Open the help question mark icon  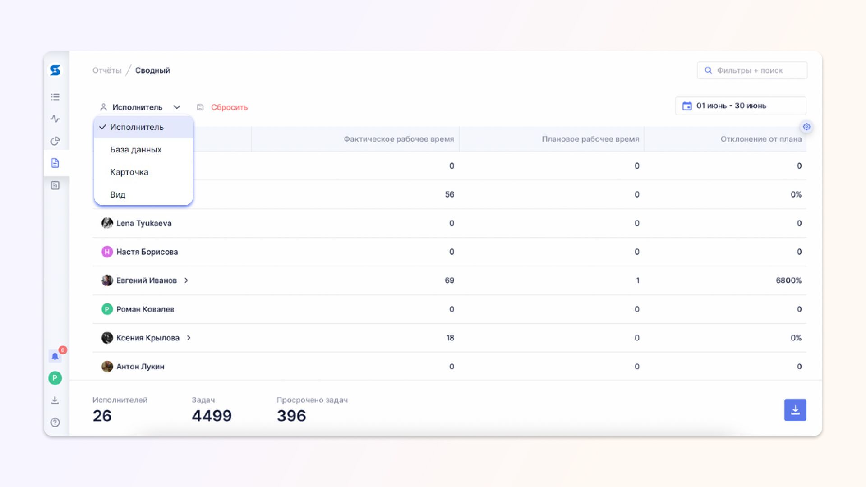[x=55, y=423]
